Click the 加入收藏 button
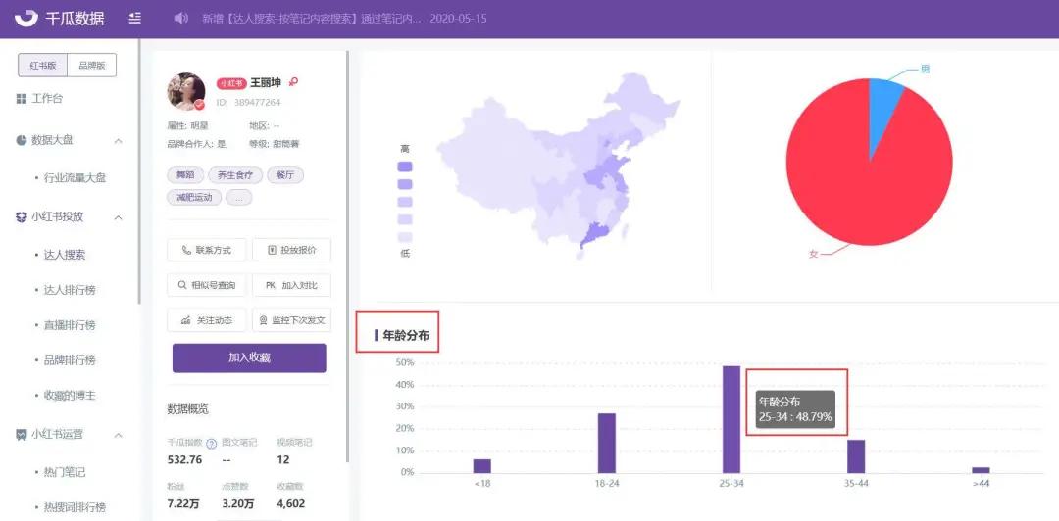The image size is (1059, 521). pos(249,358)
